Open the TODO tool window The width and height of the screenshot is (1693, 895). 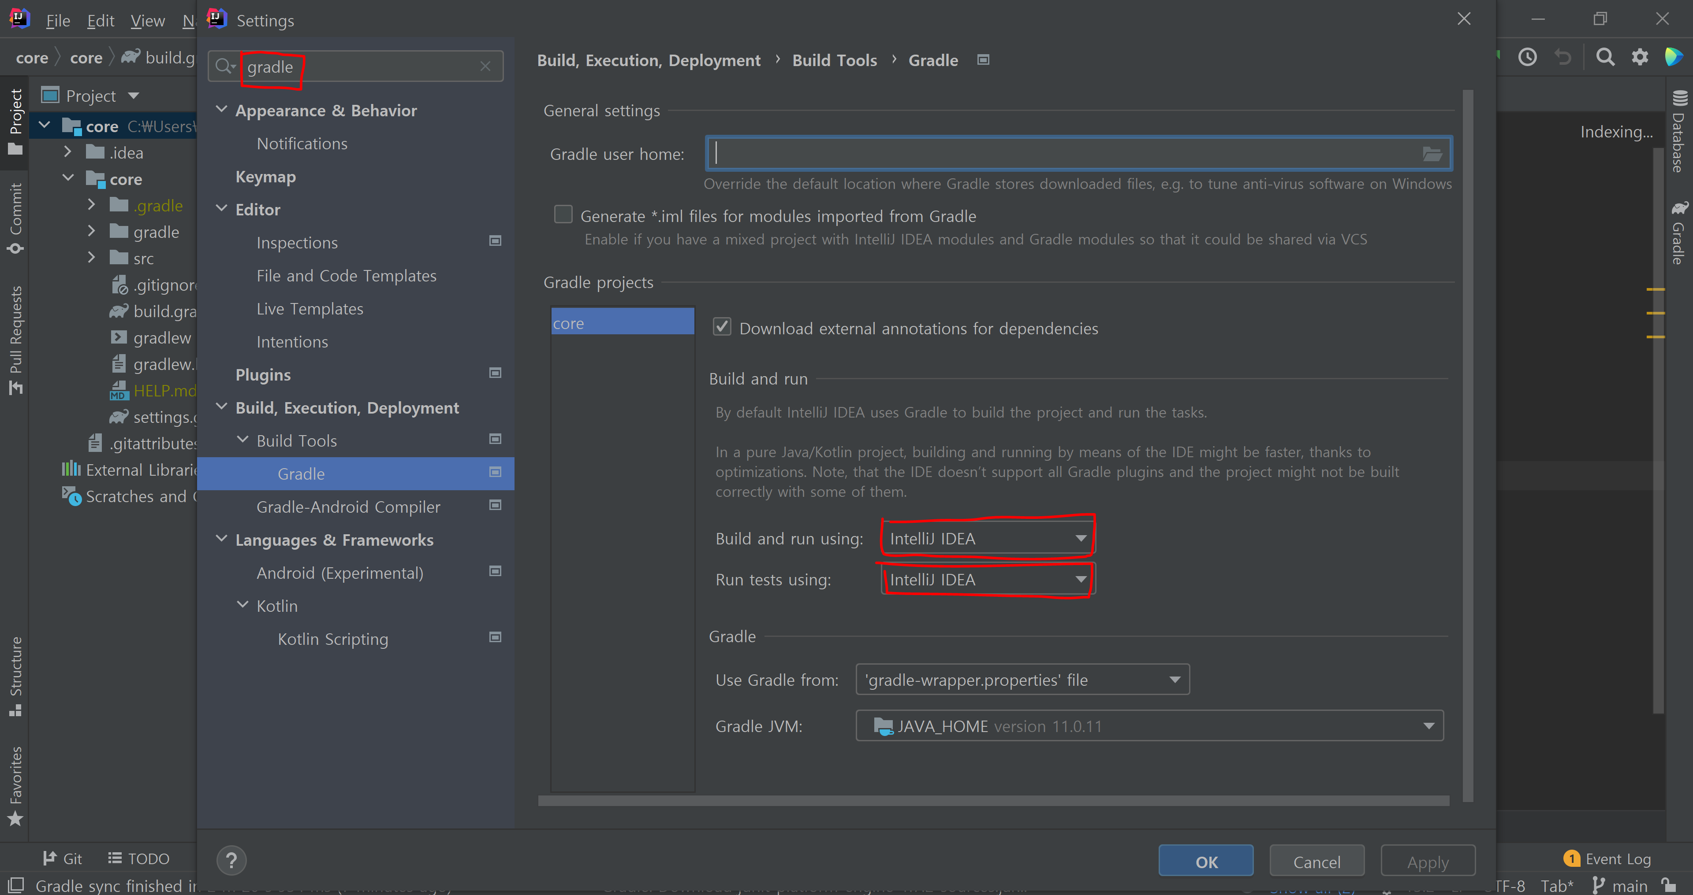(x=139, y=858)
